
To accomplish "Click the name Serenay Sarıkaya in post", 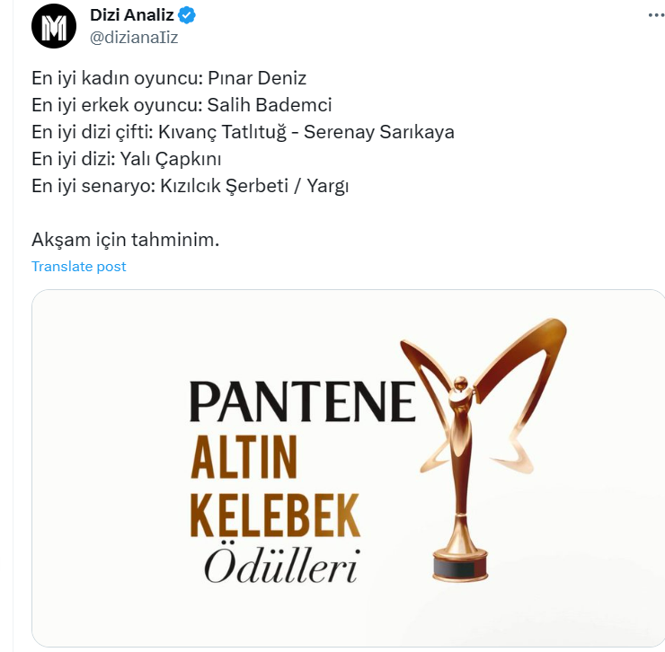I will coord(379,132).
